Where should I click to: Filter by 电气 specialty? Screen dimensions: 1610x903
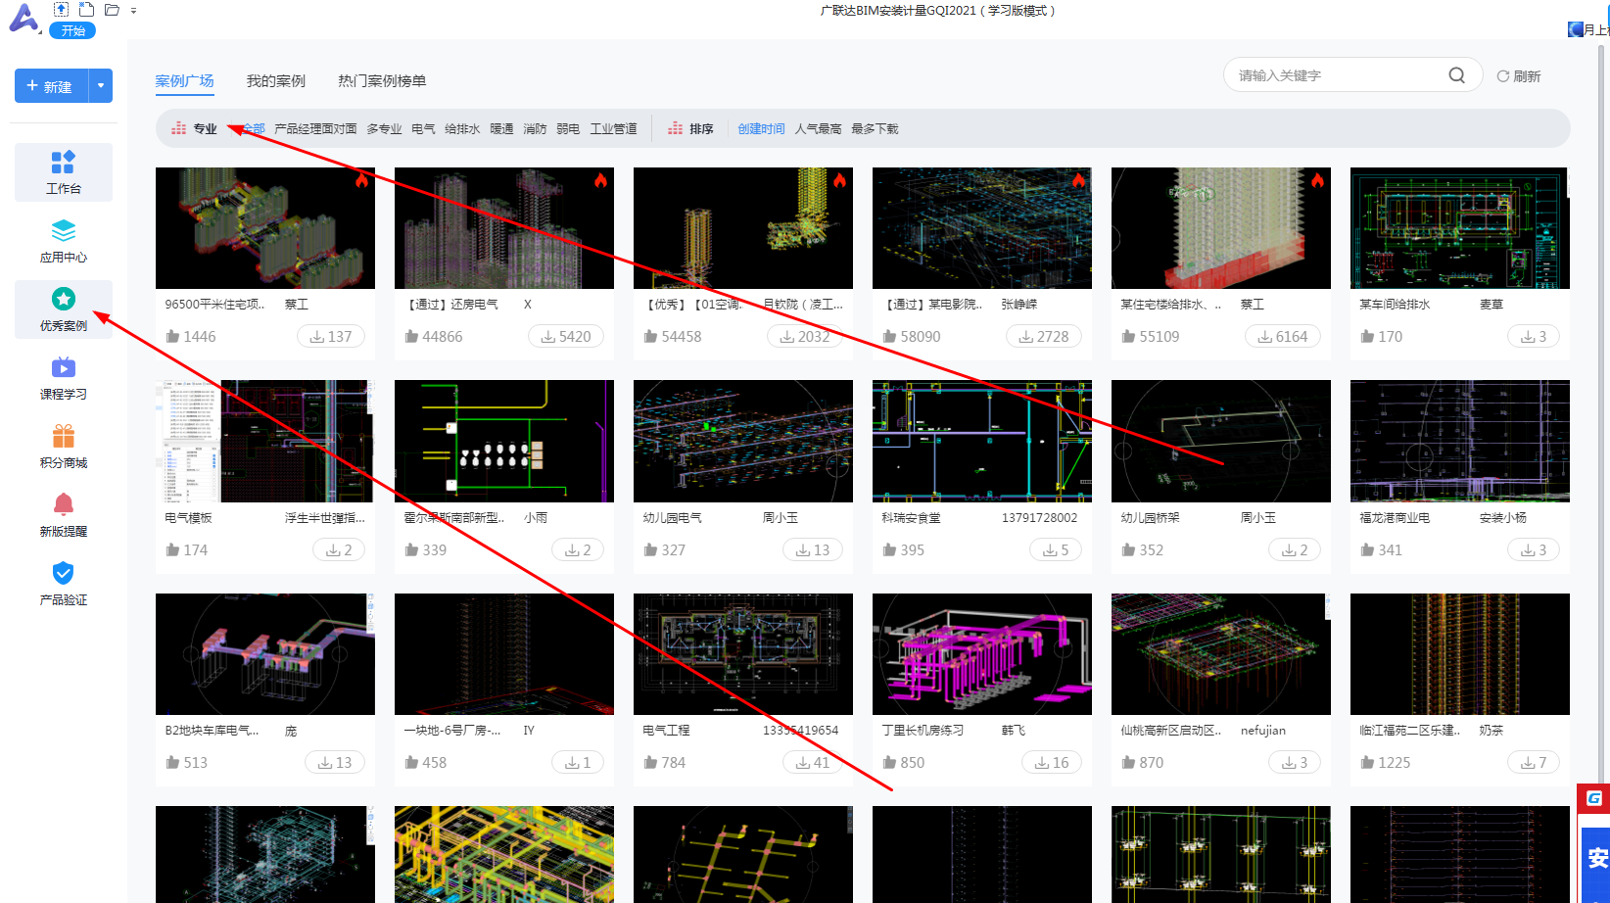click(x=423, y=129)
